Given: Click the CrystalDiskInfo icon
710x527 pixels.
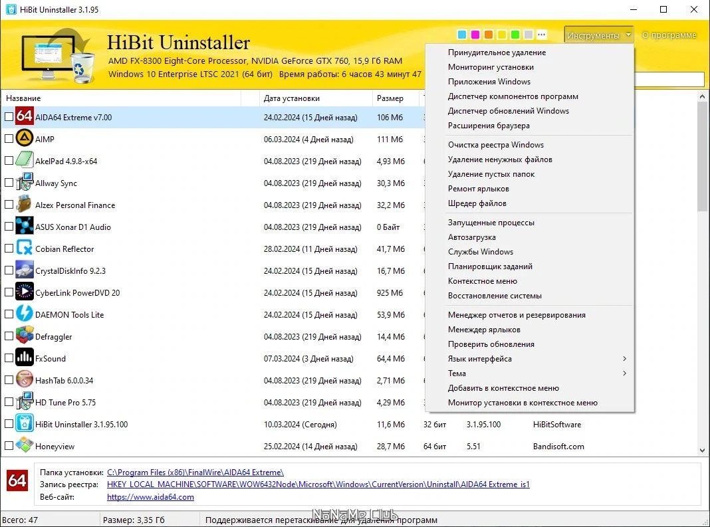Looking at the screenshot, I should click(x=24, y=270).
